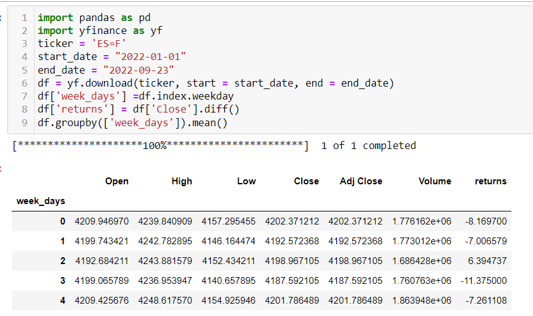
Task: Click Open value 4199.065789
Action: click(x=101, y=281)
